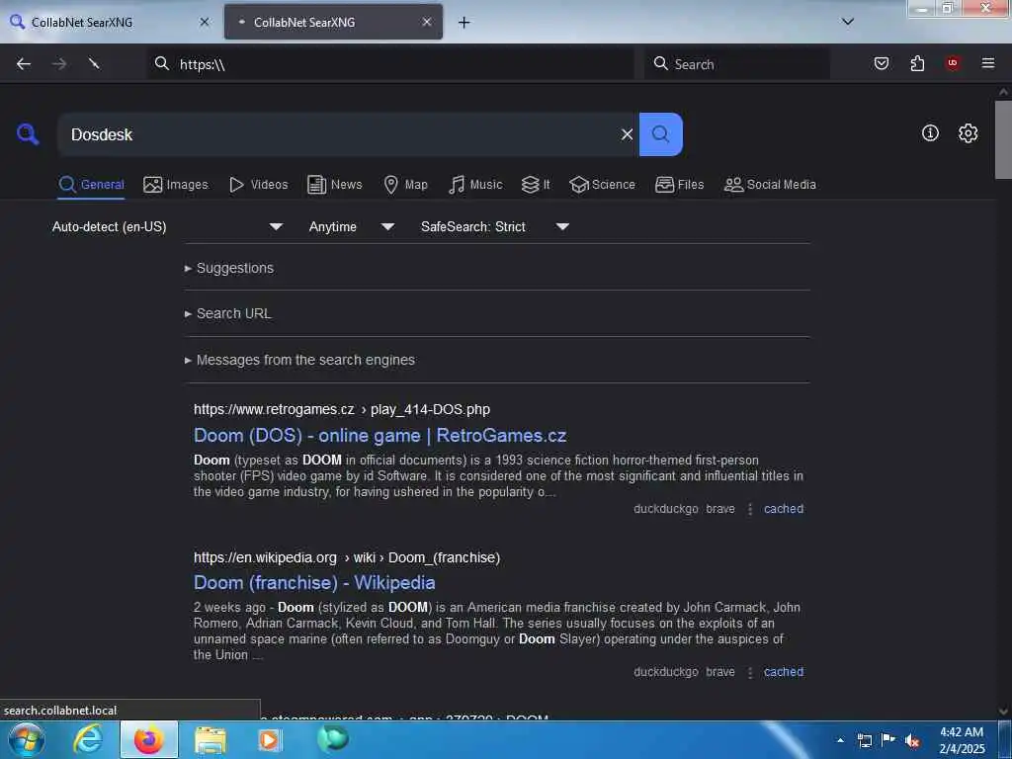Select the General search category

tap(91, 185)
